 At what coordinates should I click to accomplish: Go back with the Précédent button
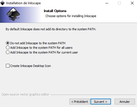(x=80, y=102)
